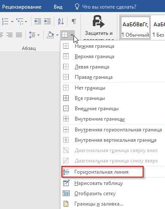Click the multilevel list icon
Viewport: 165px width, 209px height.
pos(20,22)
